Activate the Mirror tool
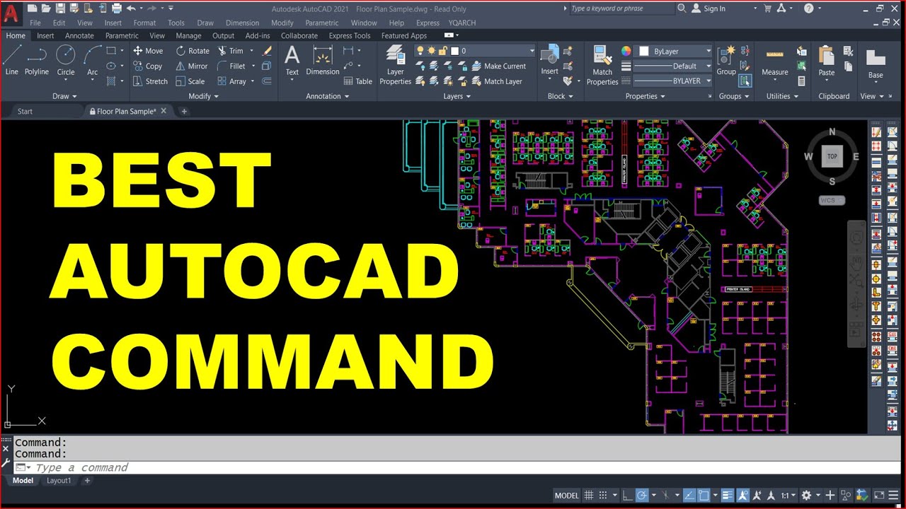The image size is (906, 509). click(x=192, y=66)
